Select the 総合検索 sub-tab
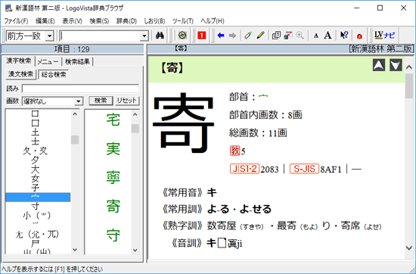416x274 pixels. (x=54, y=74)
